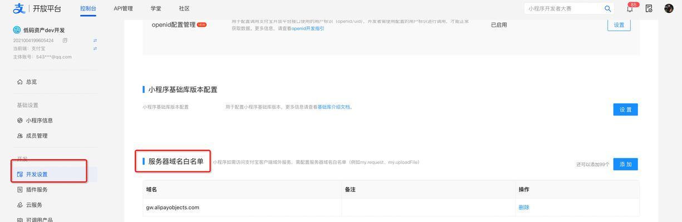Click 设置 button for 小程序基础库版本配置
This screenshot has height=222, width=682.
click(626, 109)
